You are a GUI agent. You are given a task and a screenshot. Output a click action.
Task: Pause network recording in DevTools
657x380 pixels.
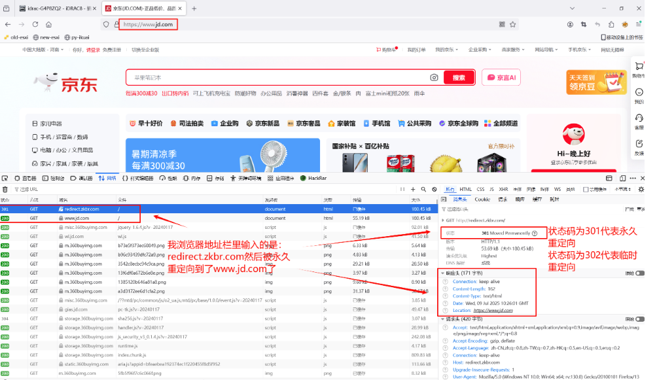click(402, 190)
